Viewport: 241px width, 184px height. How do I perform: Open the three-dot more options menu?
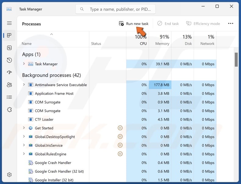point(231,23)
